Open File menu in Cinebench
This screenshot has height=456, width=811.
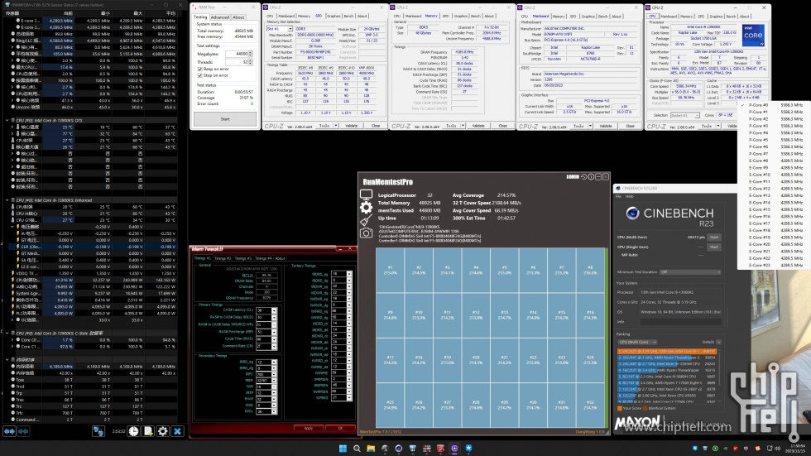[x=619, y=196]
